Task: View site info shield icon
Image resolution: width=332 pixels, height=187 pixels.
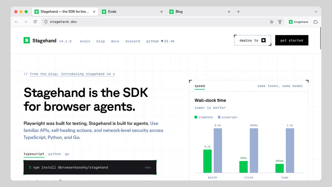Action: (46, 22)
